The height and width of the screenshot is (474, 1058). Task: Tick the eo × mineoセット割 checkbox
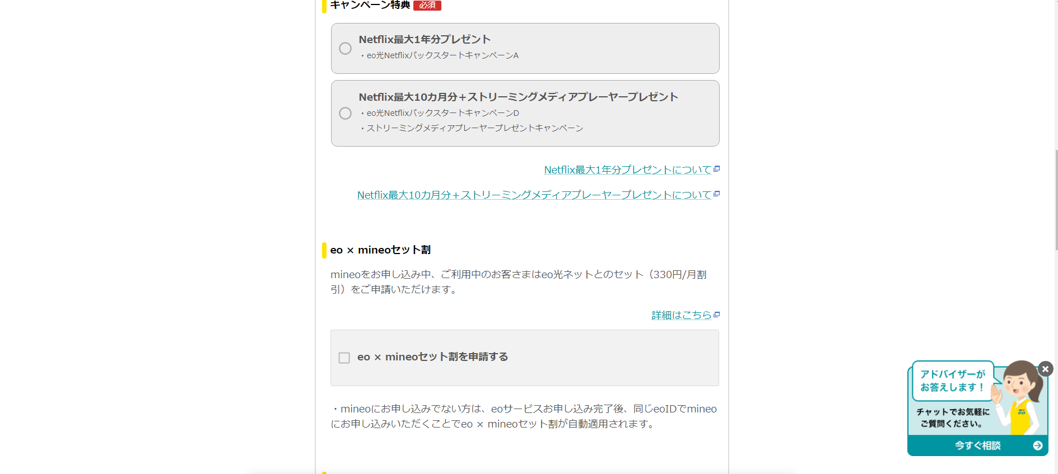[x=344, y=358]
